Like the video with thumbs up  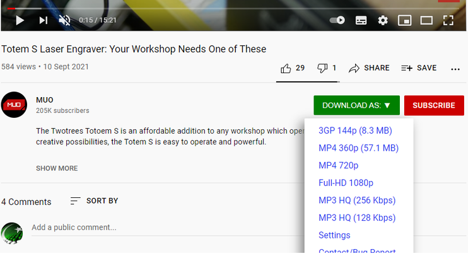[x=293, y=68]
